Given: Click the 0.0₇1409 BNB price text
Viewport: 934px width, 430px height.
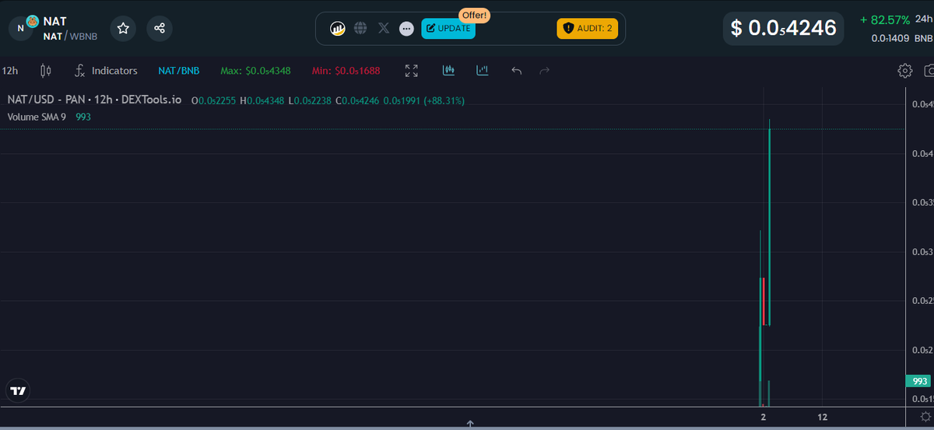Looking at the screenshot, I should [x=901, y=38].
